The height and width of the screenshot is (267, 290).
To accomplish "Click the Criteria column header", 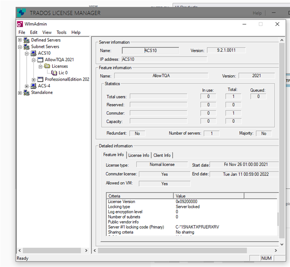I will coord(140,196).
